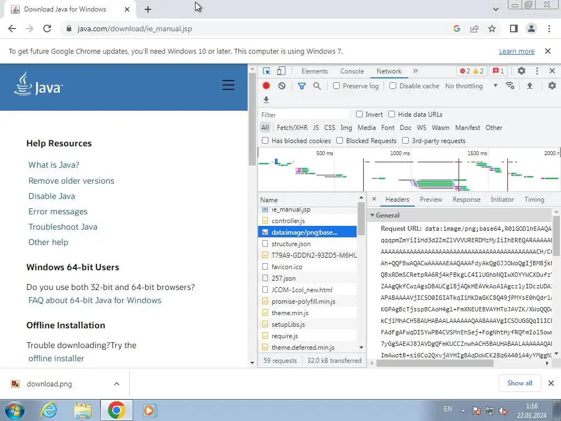Open Windows Explorer from the taskbar
The height and width of the screenshot is (421, 561).
click(83, 410)
